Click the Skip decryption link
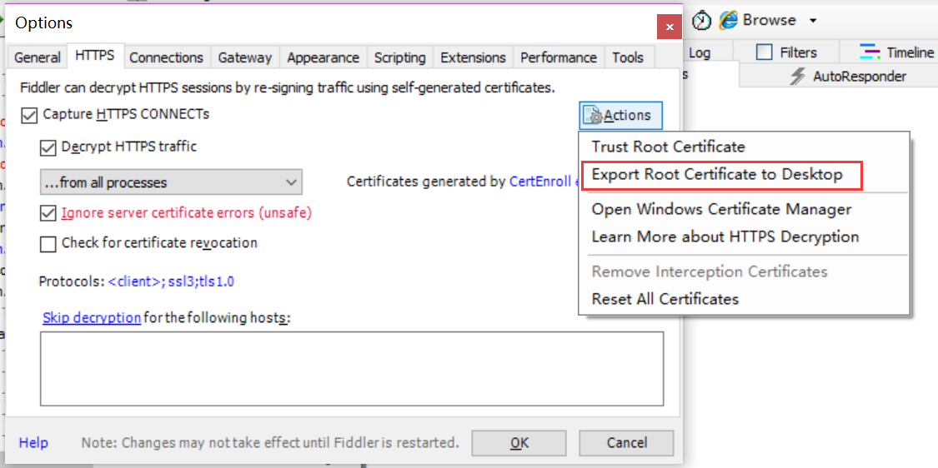The width and height of the screenshot is (938, 468). click(92, 317)
